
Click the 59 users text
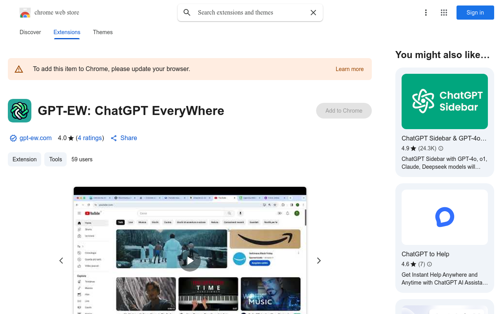[x=82, y=159]
